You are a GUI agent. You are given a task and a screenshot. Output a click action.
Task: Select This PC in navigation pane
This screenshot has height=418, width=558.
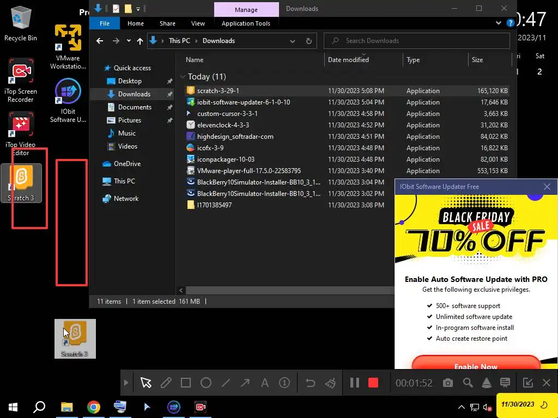pyautogui.click(x=119, y=181)
